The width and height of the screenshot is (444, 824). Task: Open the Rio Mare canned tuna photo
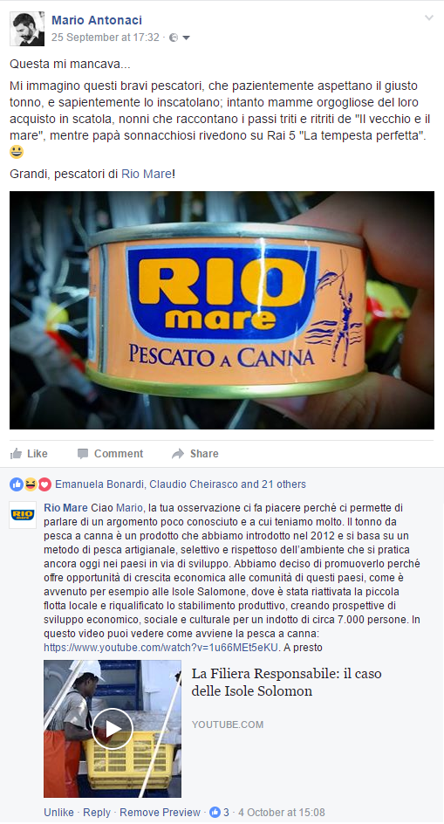[222, 310]
